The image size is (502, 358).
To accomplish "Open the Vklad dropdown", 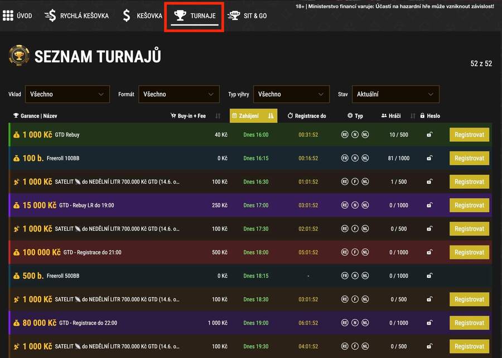I will (x=67, y=94).
